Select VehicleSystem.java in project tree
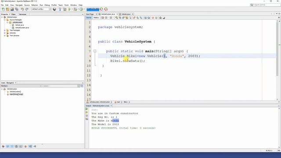 tap(22, 28)
